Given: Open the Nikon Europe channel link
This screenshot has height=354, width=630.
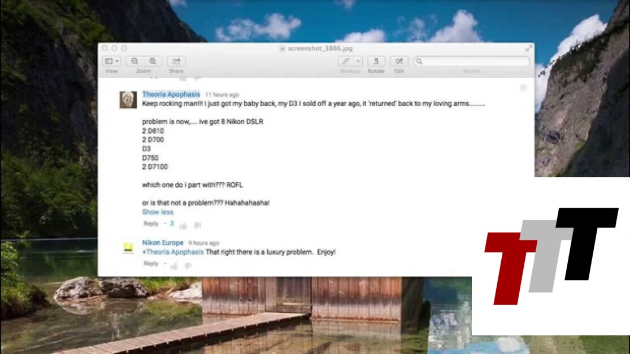Looking at the screenshot, I should pos(163,243).
